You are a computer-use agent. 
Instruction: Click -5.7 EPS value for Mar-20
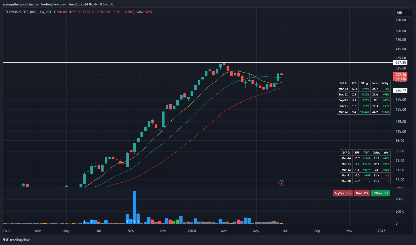357,181
